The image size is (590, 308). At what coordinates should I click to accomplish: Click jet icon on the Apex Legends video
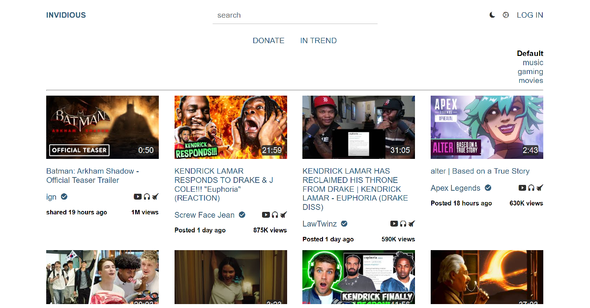pos(539,188)
